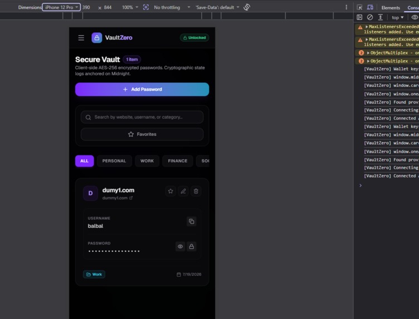Click the 7/19/2026 date label
The height and width of the screenshot is (319, 419).
point(189,274)
